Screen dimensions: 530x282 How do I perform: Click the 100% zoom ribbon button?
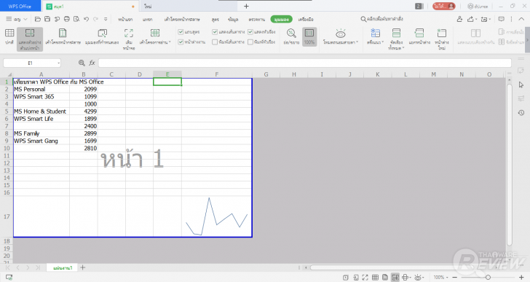tap(309, 37)
